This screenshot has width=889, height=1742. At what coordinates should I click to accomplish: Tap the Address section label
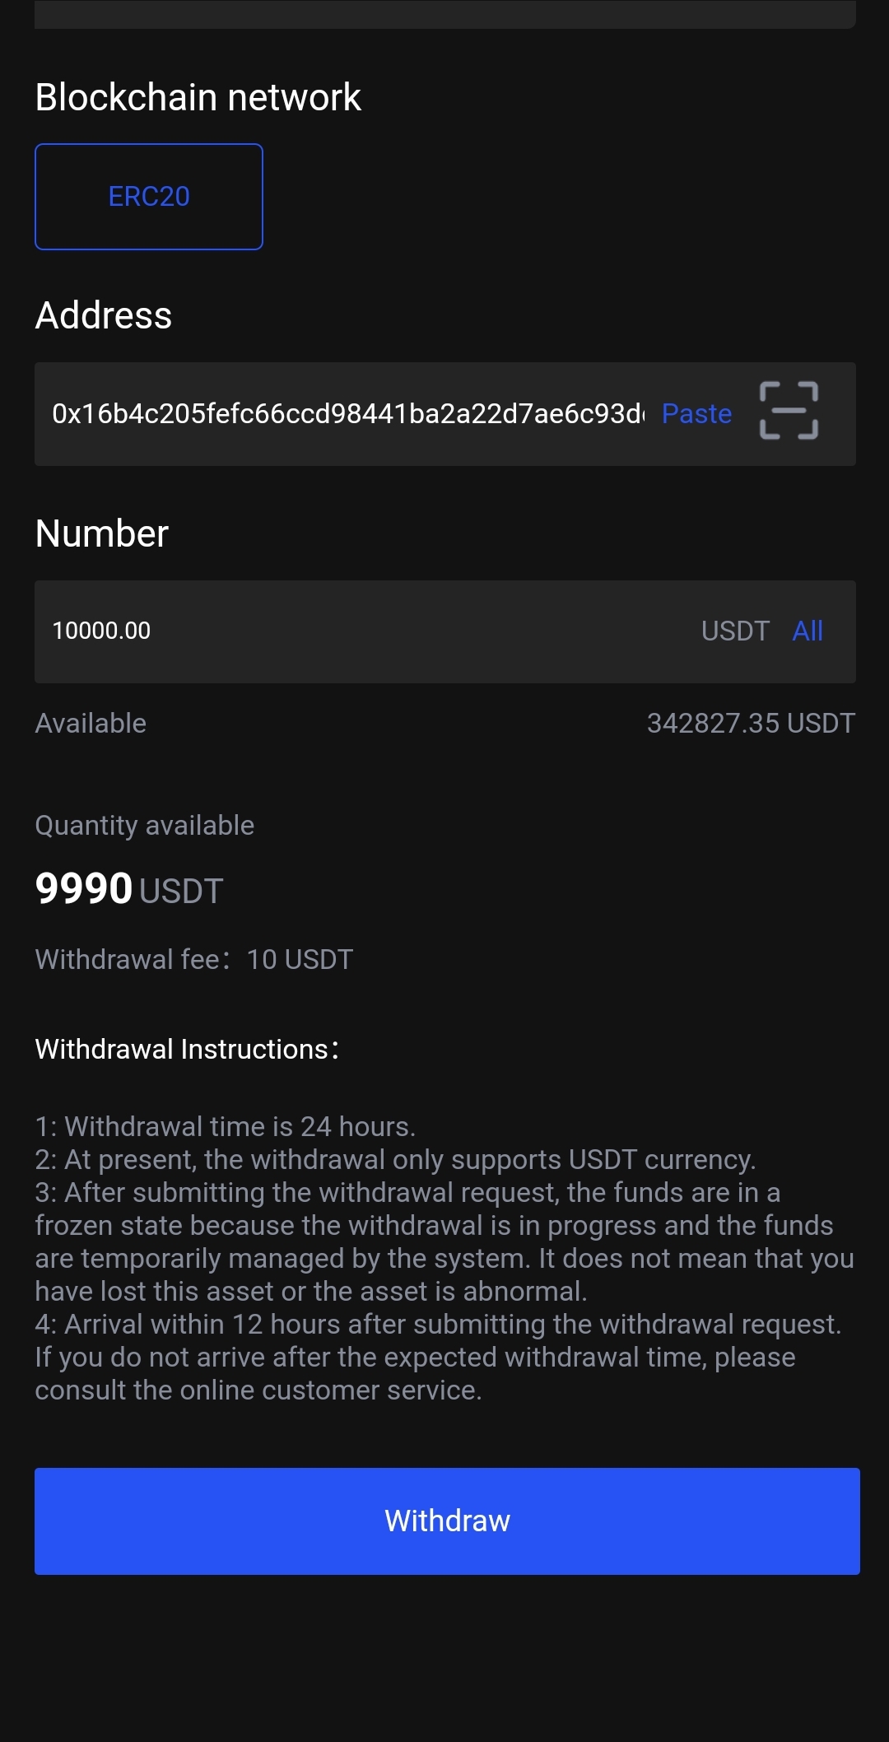[104, 315]
